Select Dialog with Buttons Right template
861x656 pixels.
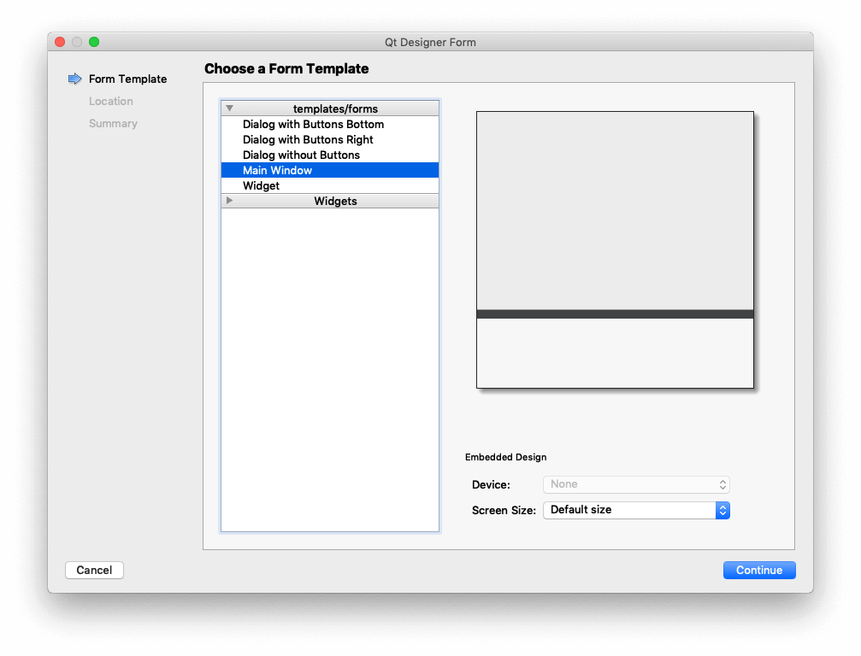click(329, 139)
